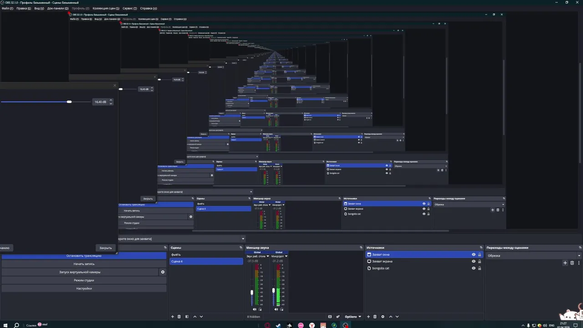
Task: Add a new scene with the plus icon
Action: coord(173,317)
